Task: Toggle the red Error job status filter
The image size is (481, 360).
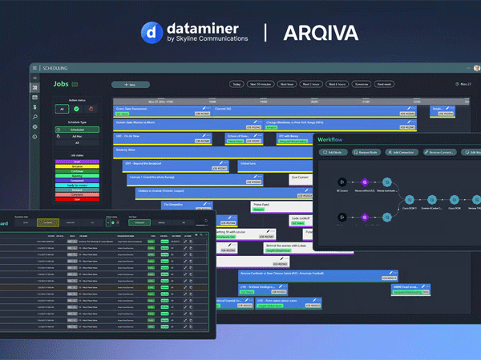Action: (77, 199)
